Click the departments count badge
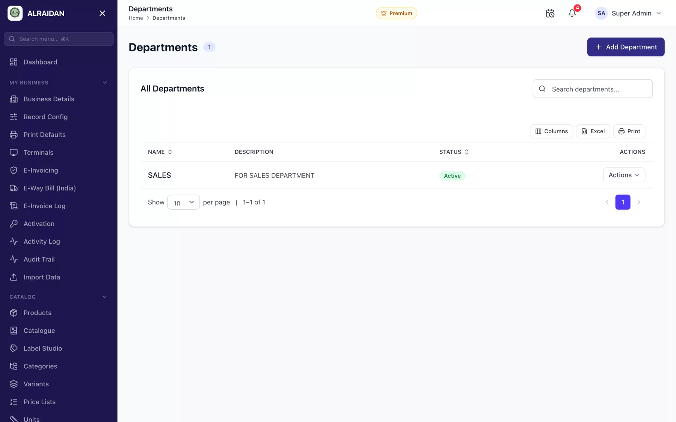Image resolution: width=676 pixels, height=422 pixels. point(209,47)
